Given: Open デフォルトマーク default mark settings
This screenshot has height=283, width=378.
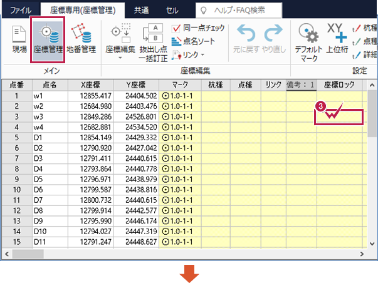Looking at the screenshot, I should (308, 43).
